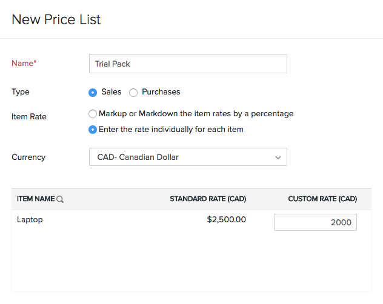Screen dimensions: 383x304
Task: Click the search icon beside Item Name
Action: 60,199
